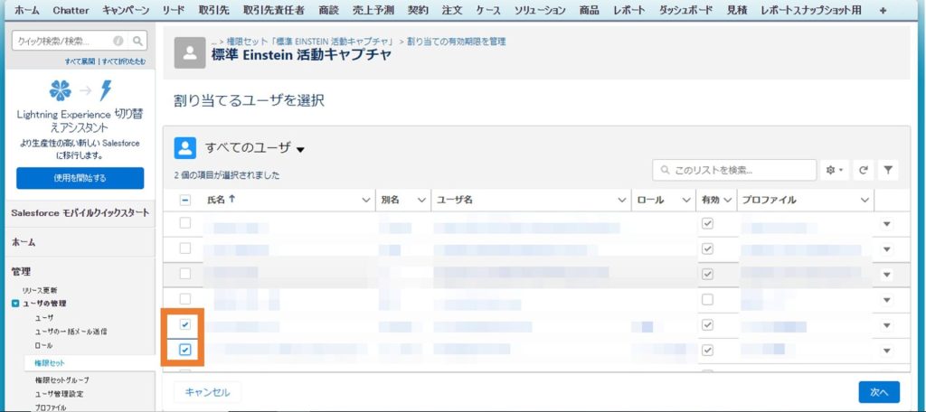Click the blue user icon beside すべてのユーザ

click(184, 147)
